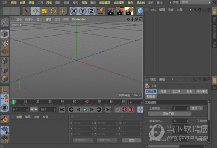
Task: Open the 厘米 unit dropdown
Action: coord(196,108)
